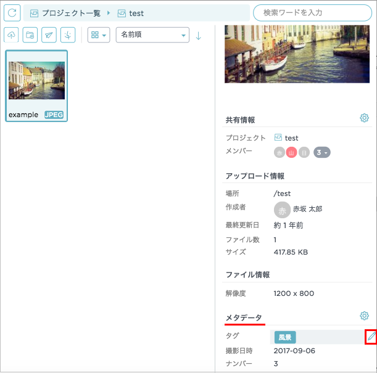Viewport: 377px width, 373px height.
Task: Click the new folder icon
Action: [30, 35]
